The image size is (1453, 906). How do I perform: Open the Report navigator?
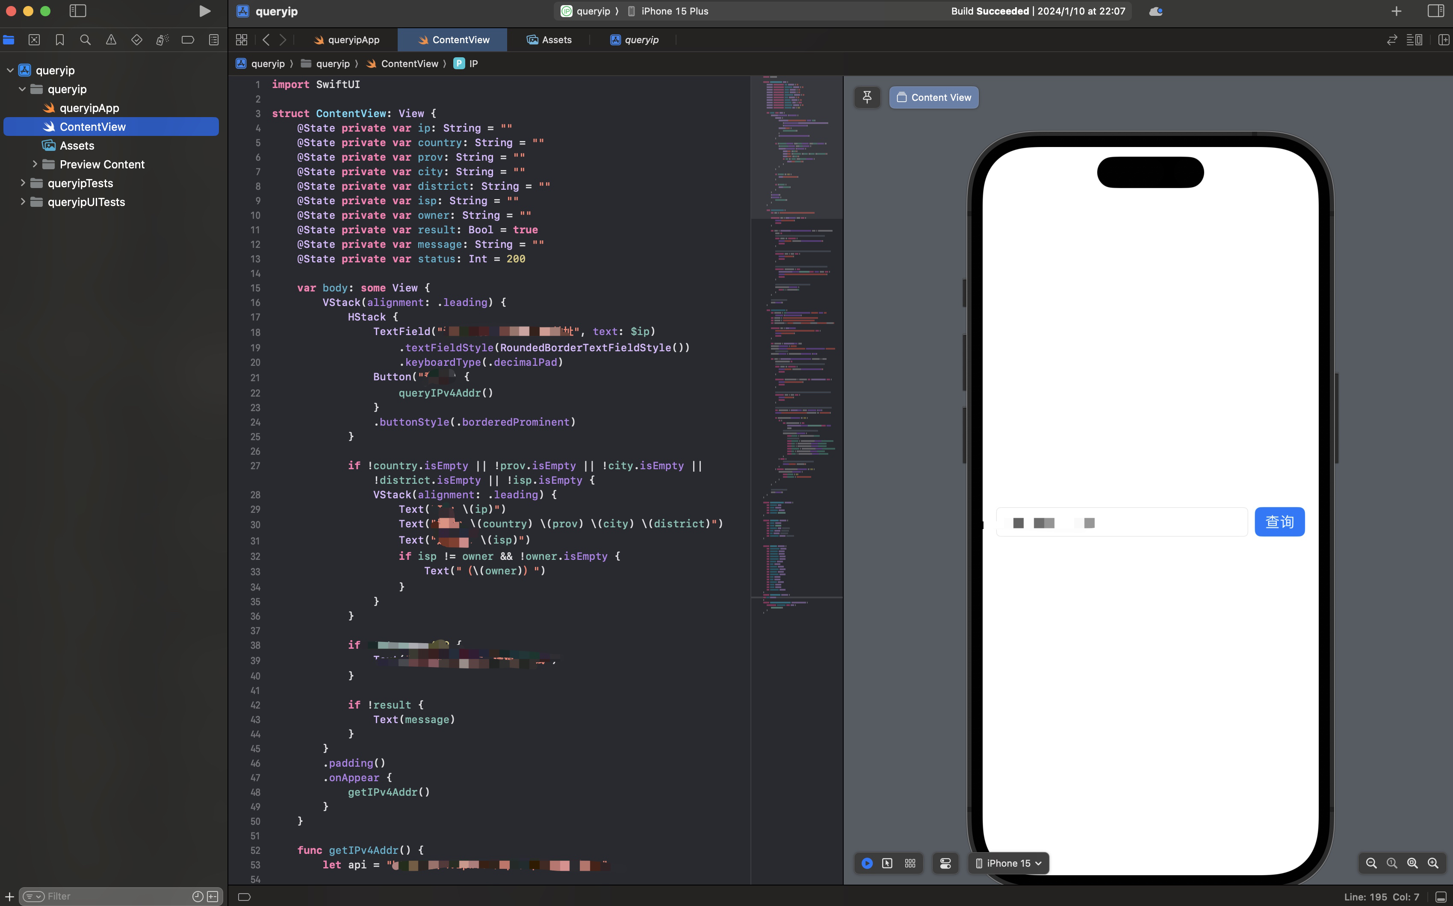214,40
